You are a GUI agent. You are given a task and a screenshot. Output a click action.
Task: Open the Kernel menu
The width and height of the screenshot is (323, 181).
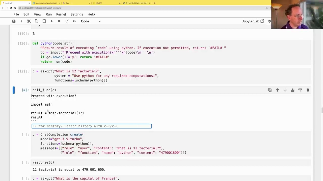coord(61,14)
